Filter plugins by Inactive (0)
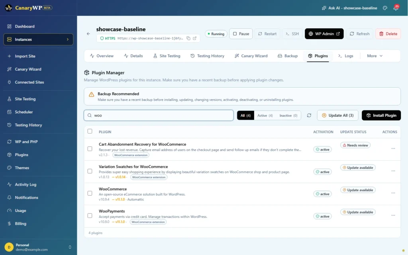The height and width of the screenshot is (255, 408). [x=288, y=115]
